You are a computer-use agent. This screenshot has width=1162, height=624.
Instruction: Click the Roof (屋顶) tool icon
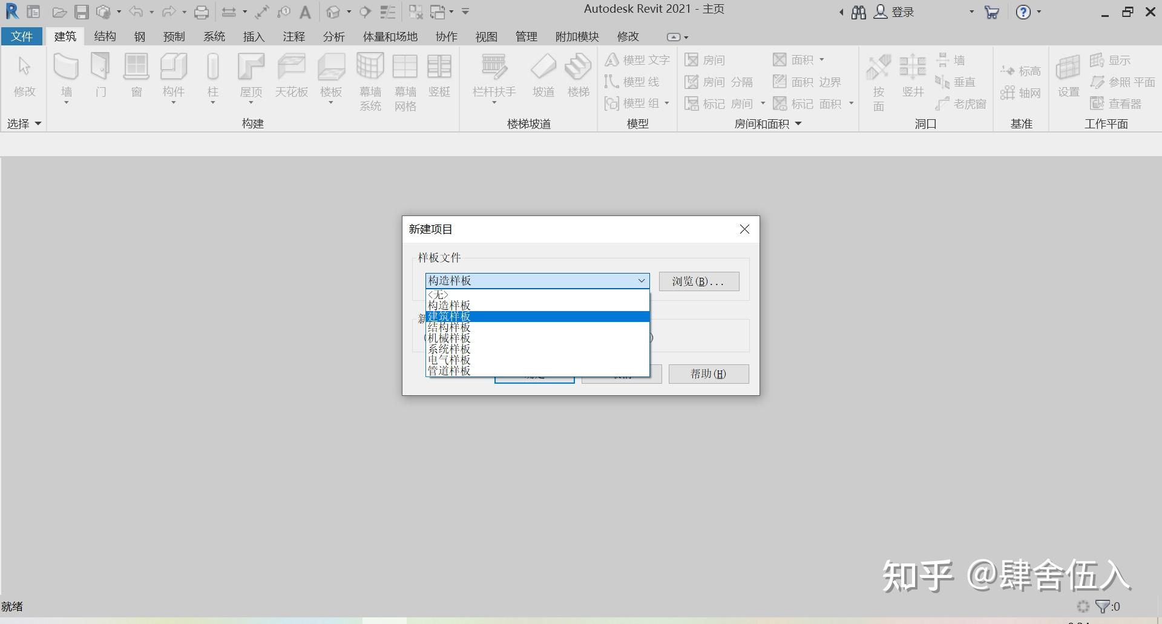pyautogui.click(x=251, y=67)
